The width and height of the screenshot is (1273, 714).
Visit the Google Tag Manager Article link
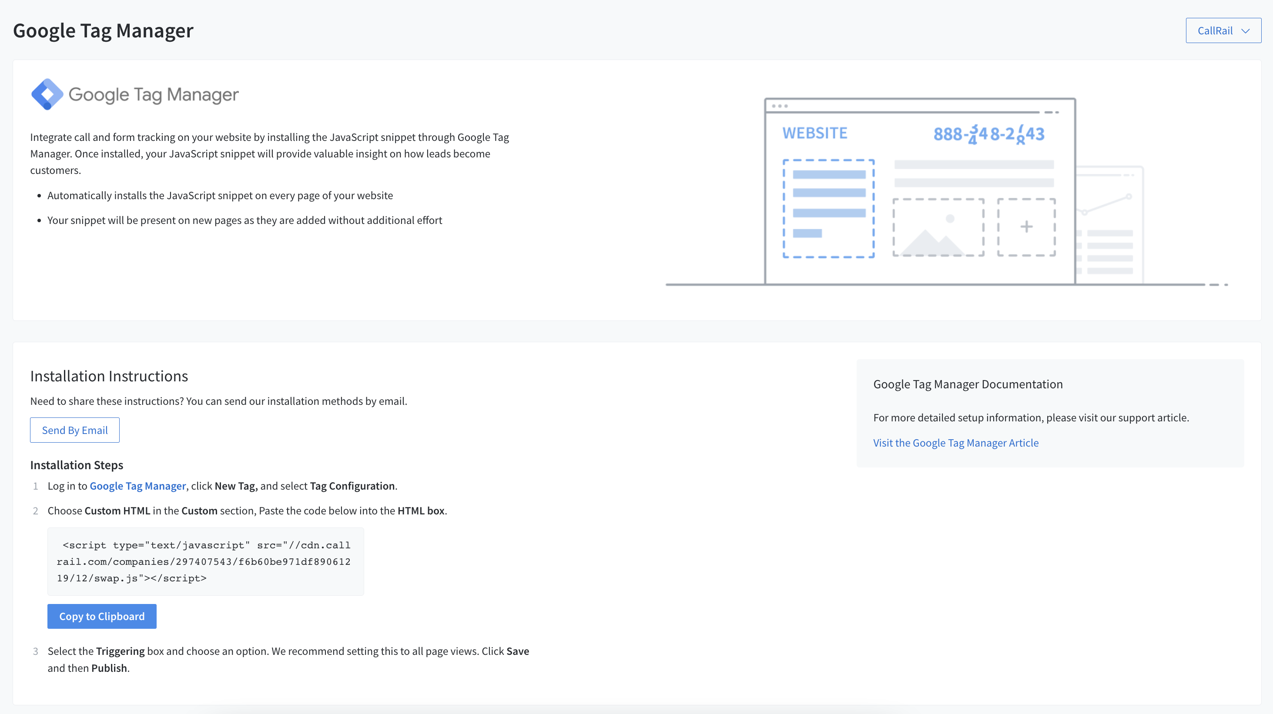[955, 443]
